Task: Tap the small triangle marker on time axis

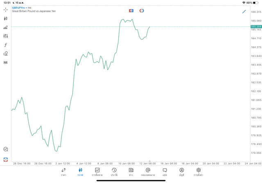Action: (149, 161)
